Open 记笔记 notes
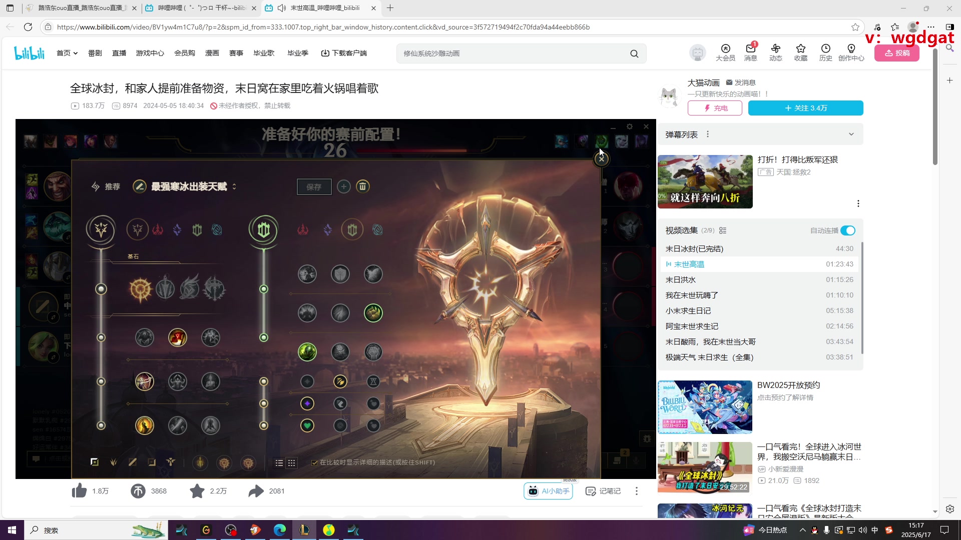 click(603, 491)
